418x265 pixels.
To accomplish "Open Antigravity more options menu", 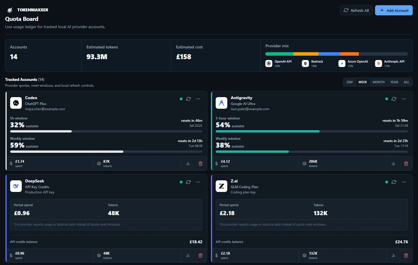I will 404,99.
